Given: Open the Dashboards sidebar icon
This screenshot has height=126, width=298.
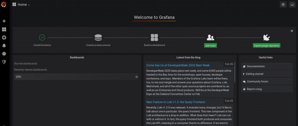Looking at the screenshot, I should 4,29.
